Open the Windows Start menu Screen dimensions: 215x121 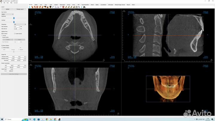[x=2, y=119]
